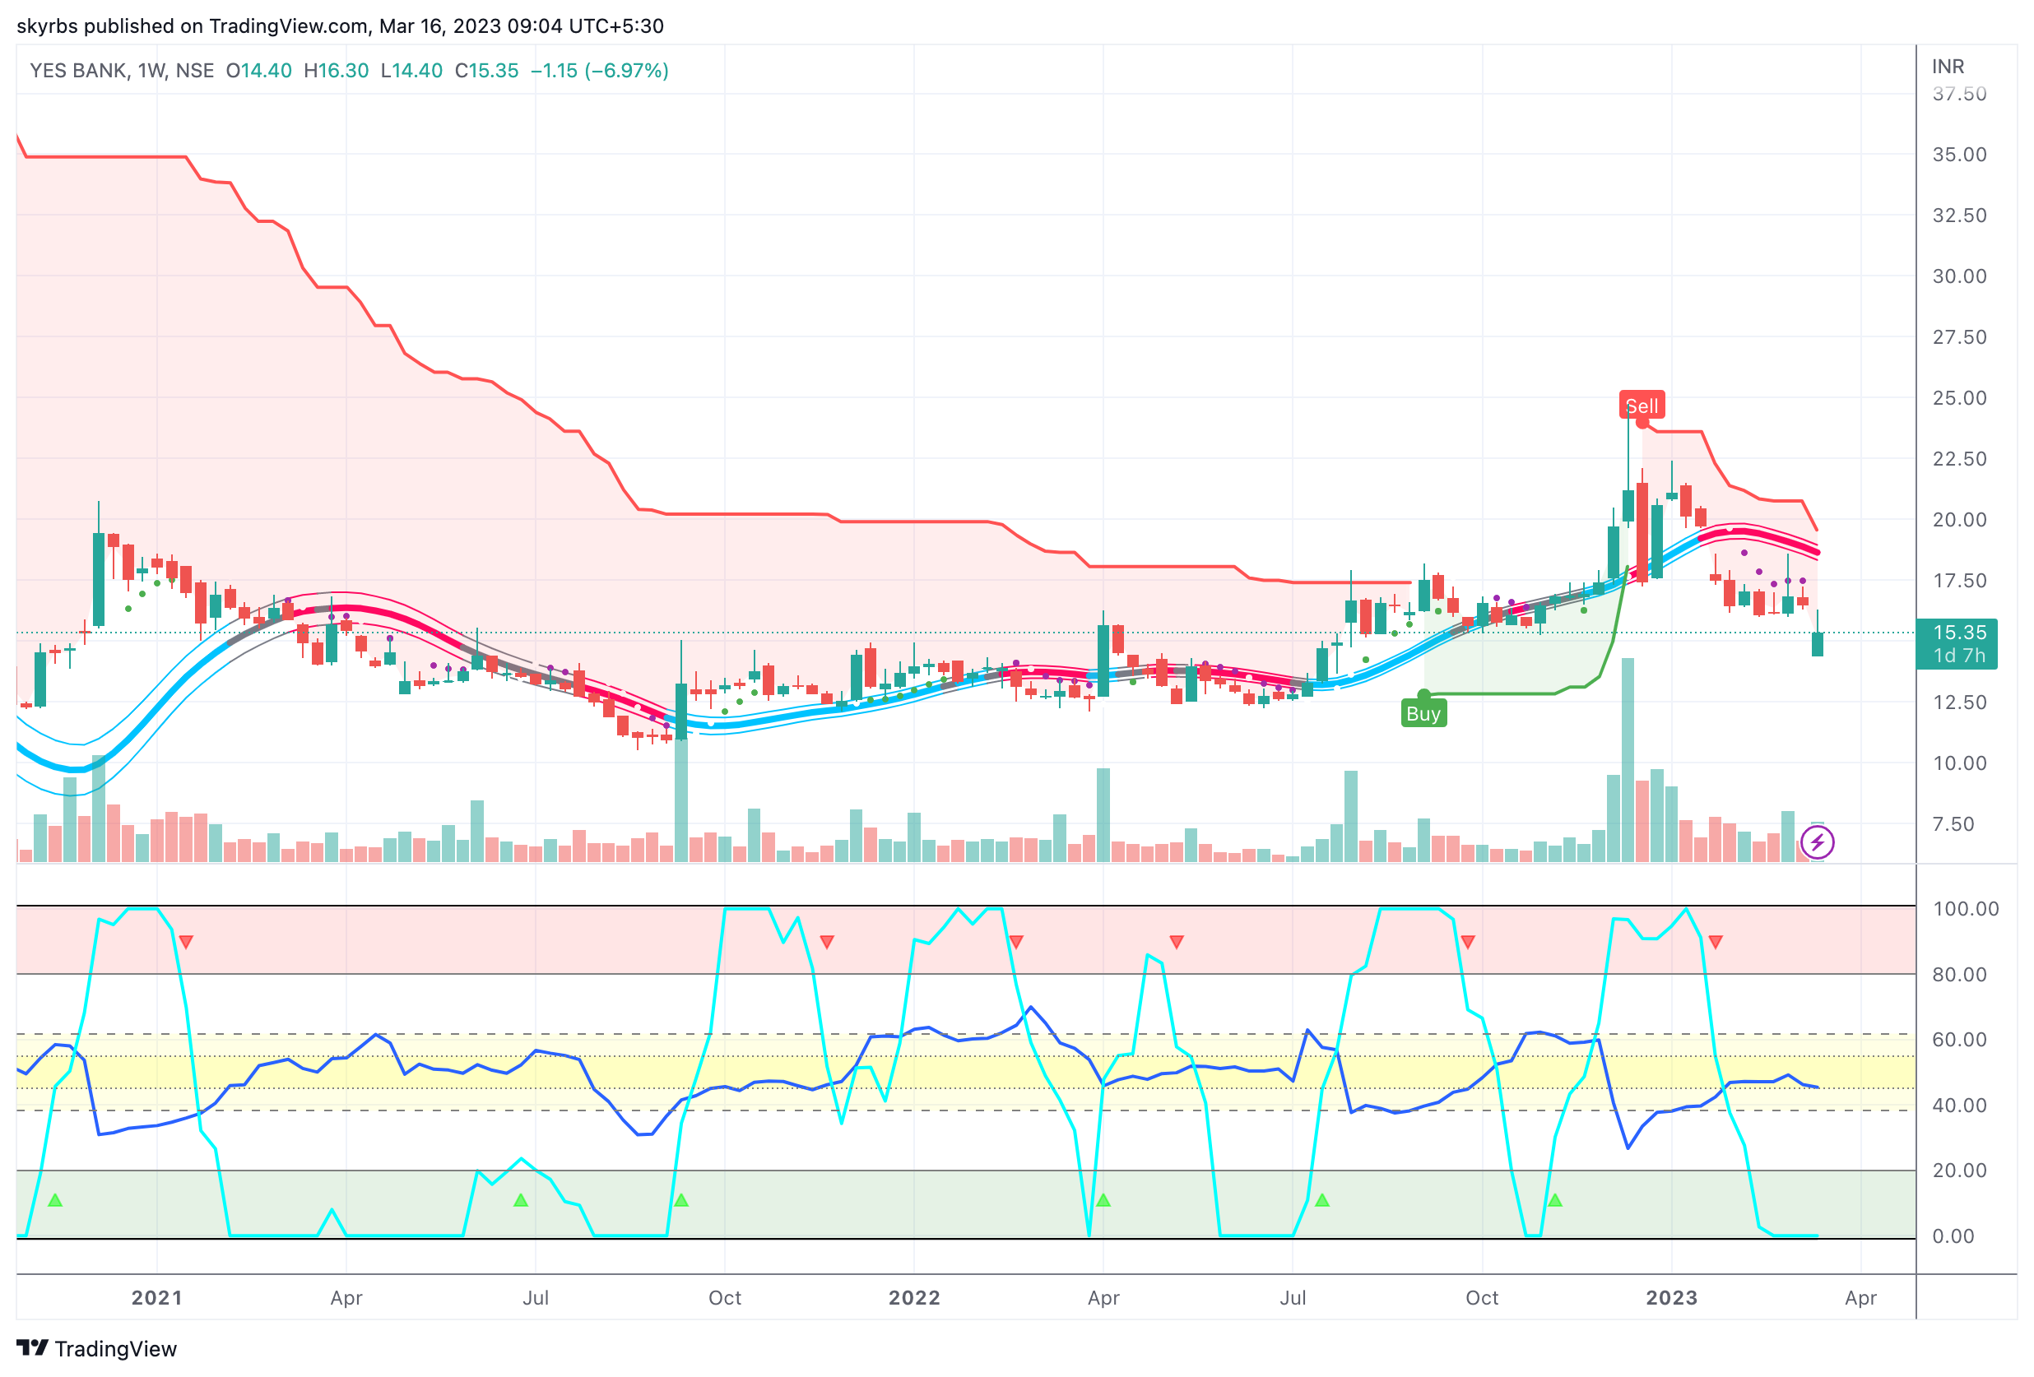Click the 35.00 price axis label
The width and height of the screenshot is (2034, 1377).
pos(1959,155)
